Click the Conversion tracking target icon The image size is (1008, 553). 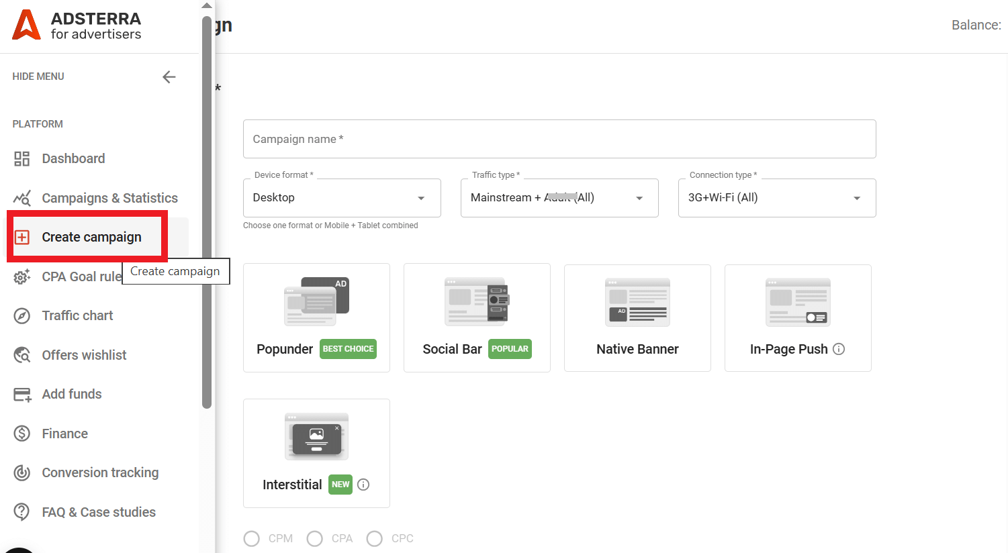tap(22, 473)
